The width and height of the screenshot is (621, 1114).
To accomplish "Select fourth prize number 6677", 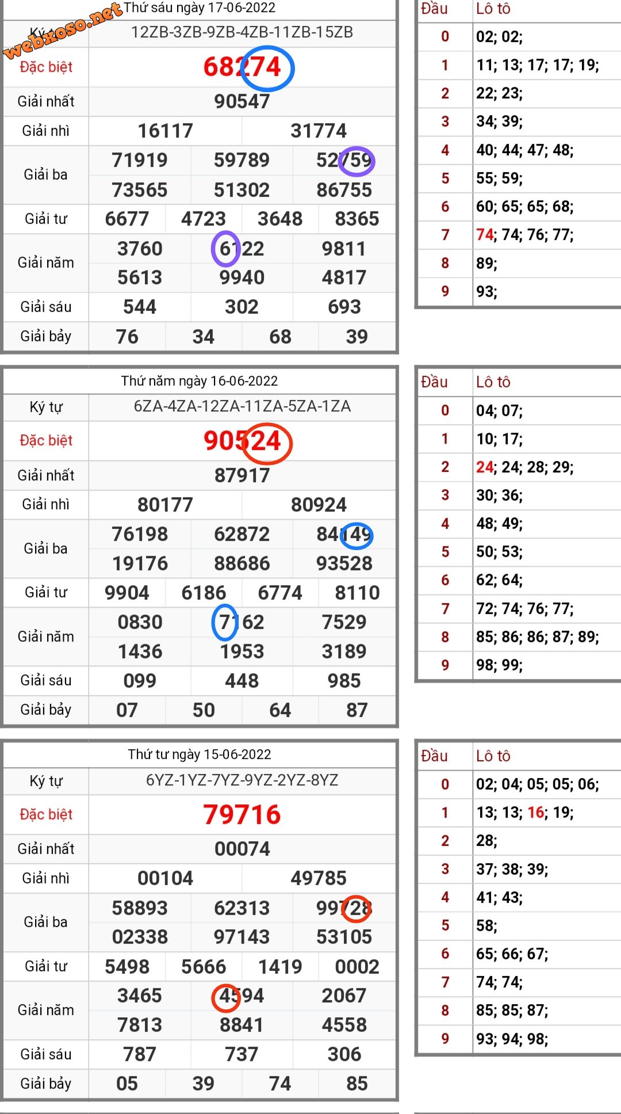I will coord(127,219).
